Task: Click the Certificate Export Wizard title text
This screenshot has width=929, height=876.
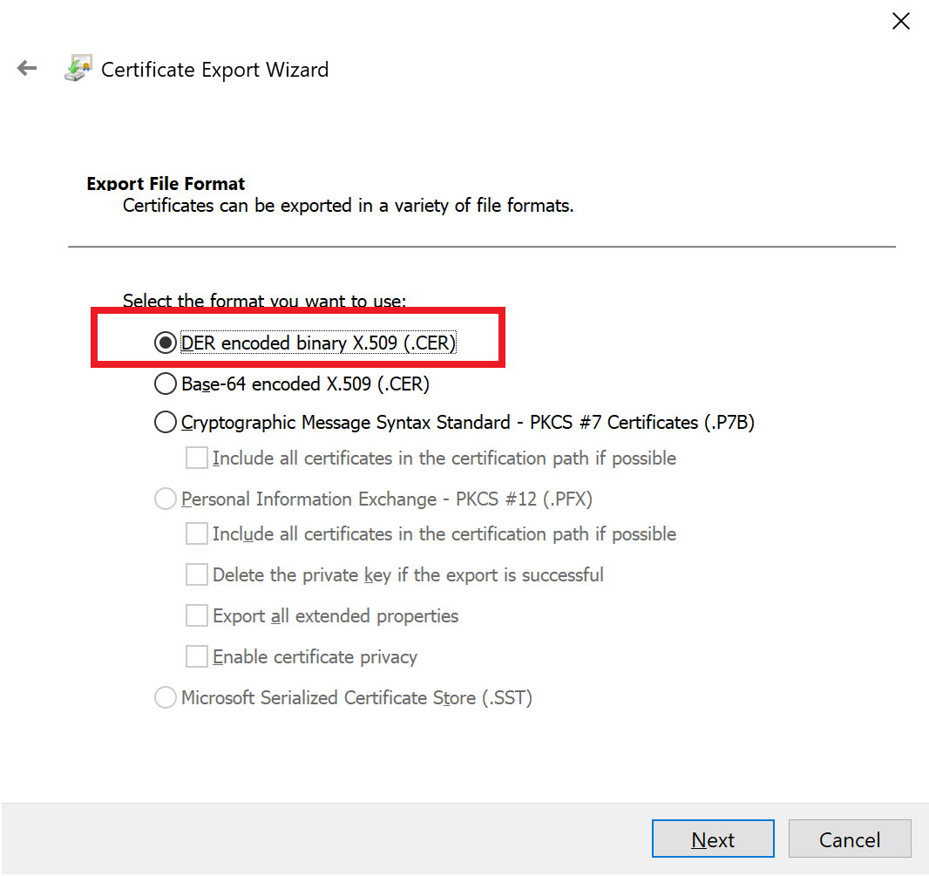Action: pyautogui.click(x=215, y=70)
